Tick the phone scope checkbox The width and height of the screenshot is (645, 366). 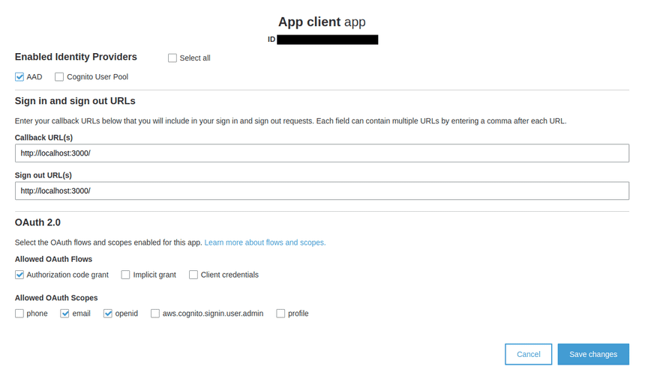19,314
